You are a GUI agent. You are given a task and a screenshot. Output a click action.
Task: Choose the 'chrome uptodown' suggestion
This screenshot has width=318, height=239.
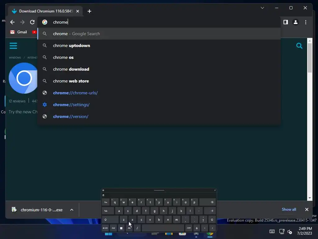[x=159, y=45]
